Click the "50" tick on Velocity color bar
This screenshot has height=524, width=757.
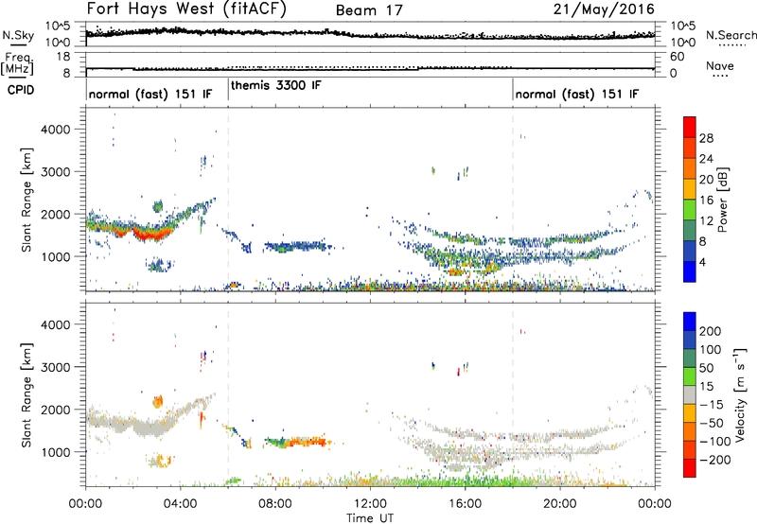click(x=706, y=368)
